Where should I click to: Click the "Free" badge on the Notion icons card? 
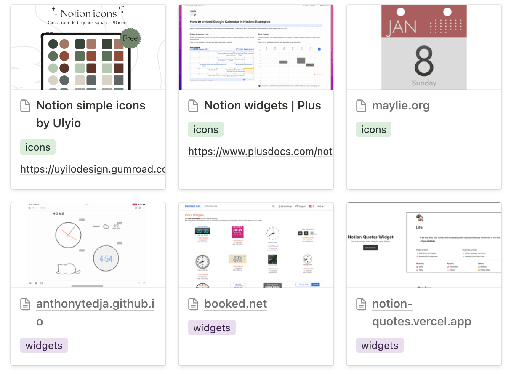[x=130, y=38]
